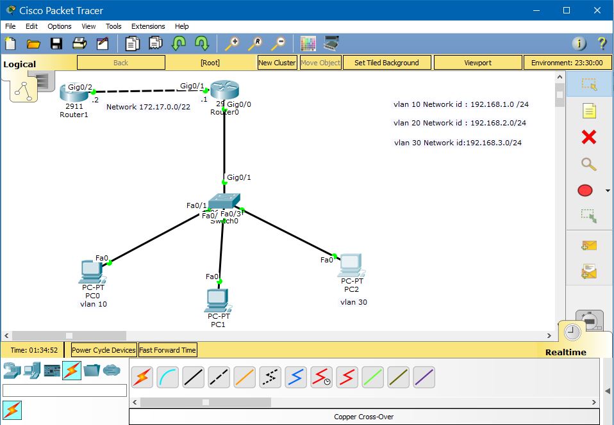Image resolution: width=614 pixels, height=425 pixels.
Task: Select the Copper Straight-Through cable
Action: click(x=194, y=377)
